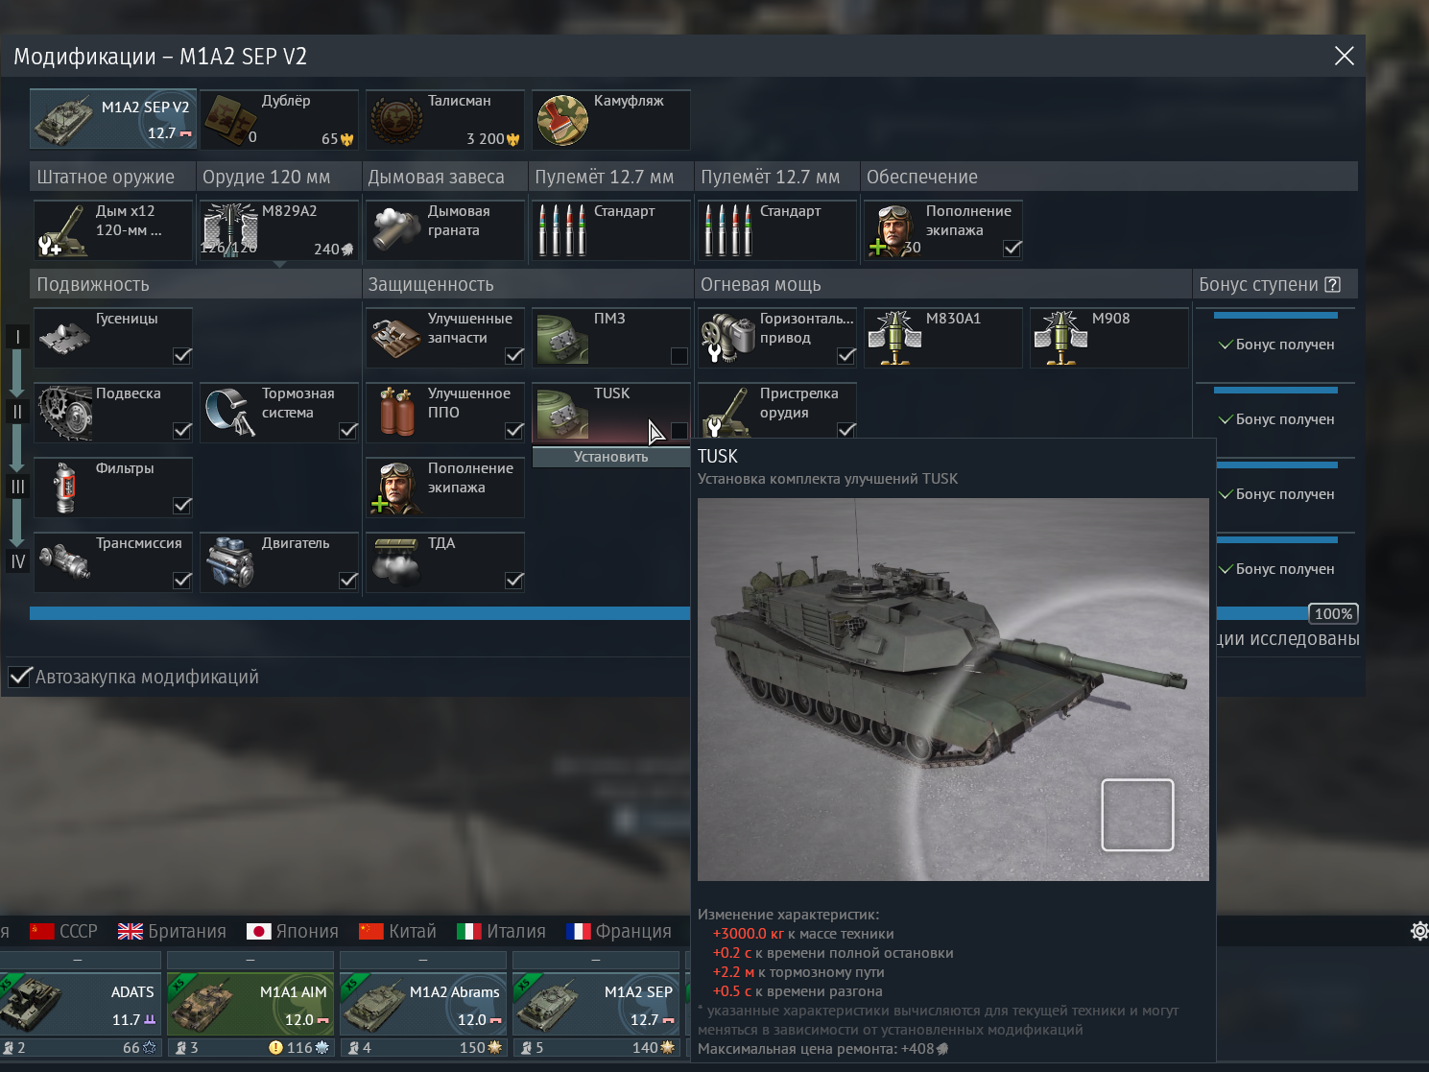Close the Модификации window
The image size is (1429, 1072).
pyautogui.click(x=1345, y=56)
